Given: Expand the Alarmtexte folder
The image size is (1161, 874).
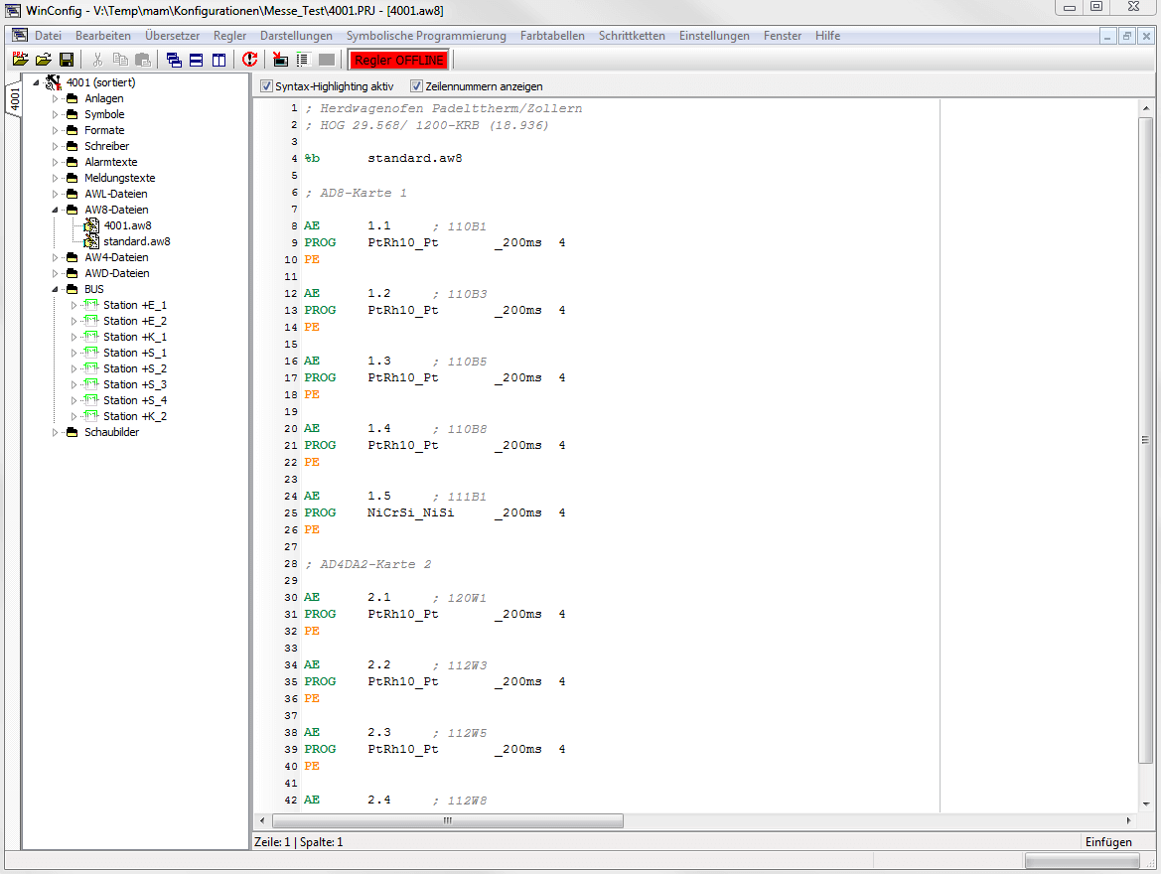Looking at the screenshot, I should (x=55, y=162).
